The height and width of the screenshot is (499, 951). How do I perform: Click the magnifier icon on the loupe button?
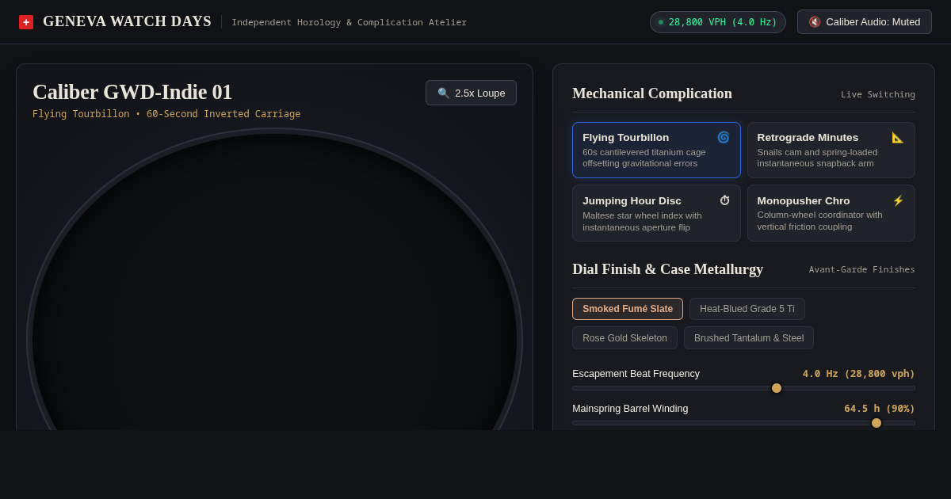pyautogui.click(x=444, y=93)
